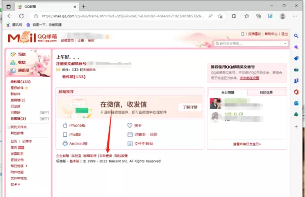Screen dimensions: 305x197
Task: Add page to favorites star icon
Action: tap(220, 16)
